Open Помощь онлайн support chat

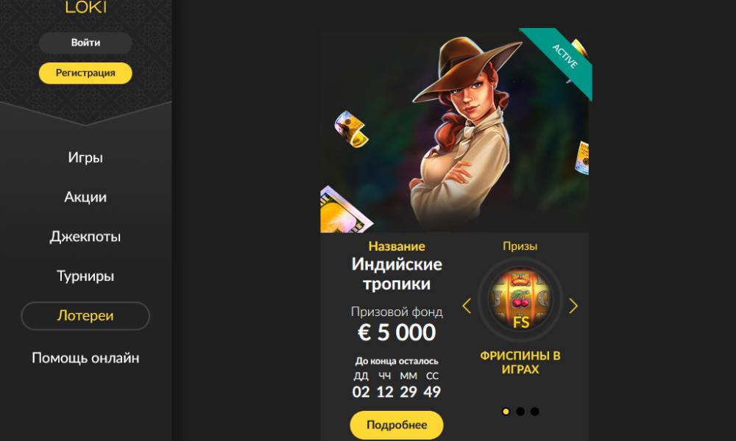(x=85, y=358)
